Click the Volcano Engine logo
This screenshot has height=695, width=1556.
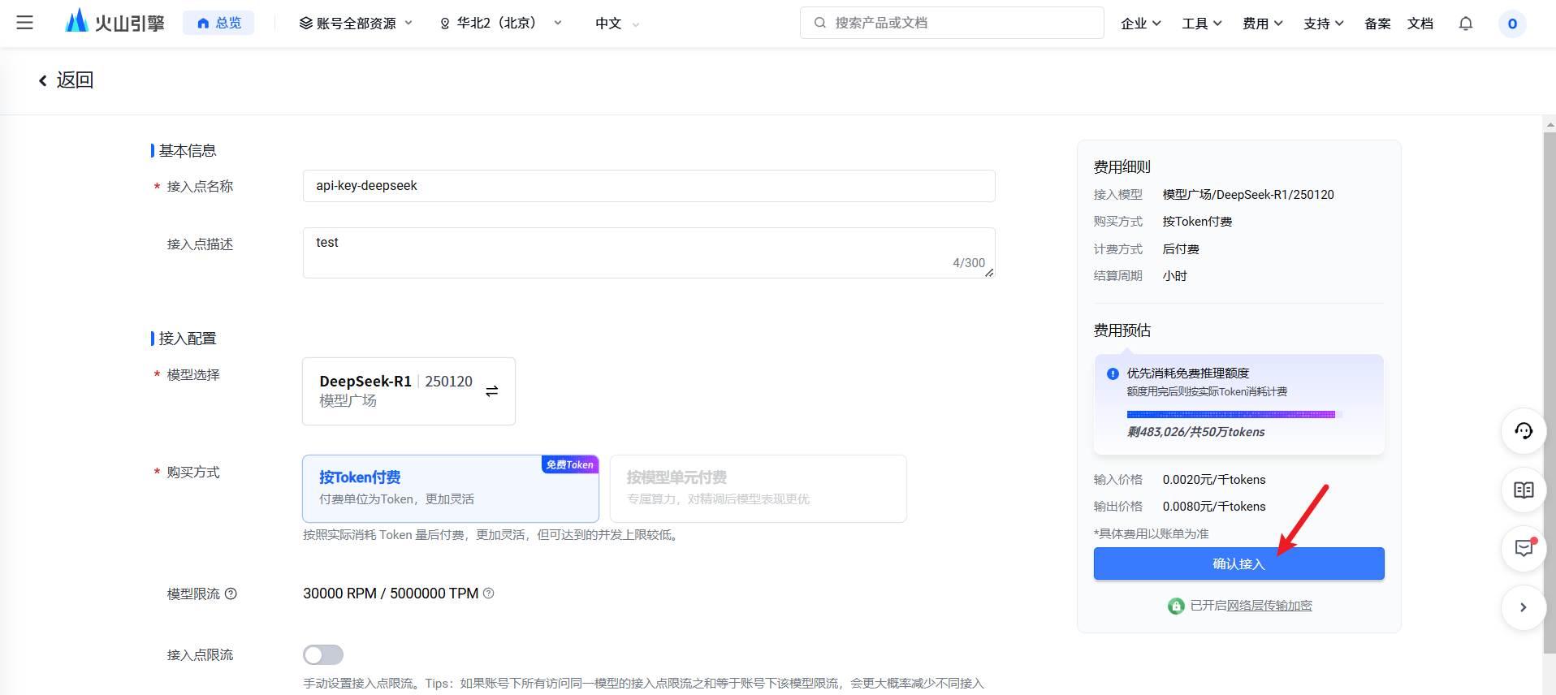pos(115,23)
